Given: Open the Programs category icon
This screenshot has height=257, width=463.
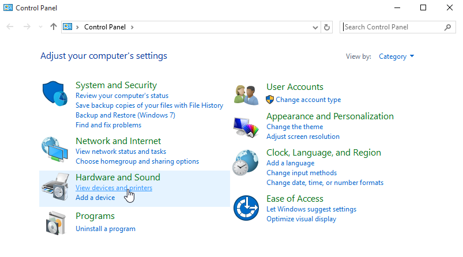Looking at the screenshot, I should pyautogui.click(x=55, y=223).
